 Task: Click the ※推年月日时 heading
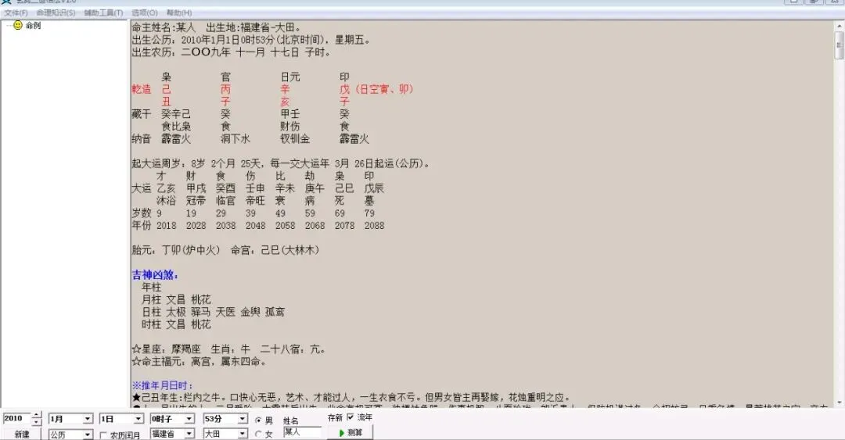point(162,385)
